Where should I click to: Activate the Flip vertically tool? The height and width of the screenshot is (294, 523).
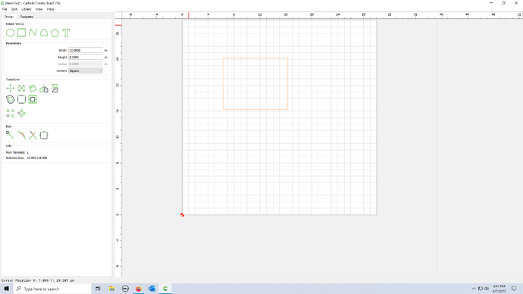coord(55,89)
